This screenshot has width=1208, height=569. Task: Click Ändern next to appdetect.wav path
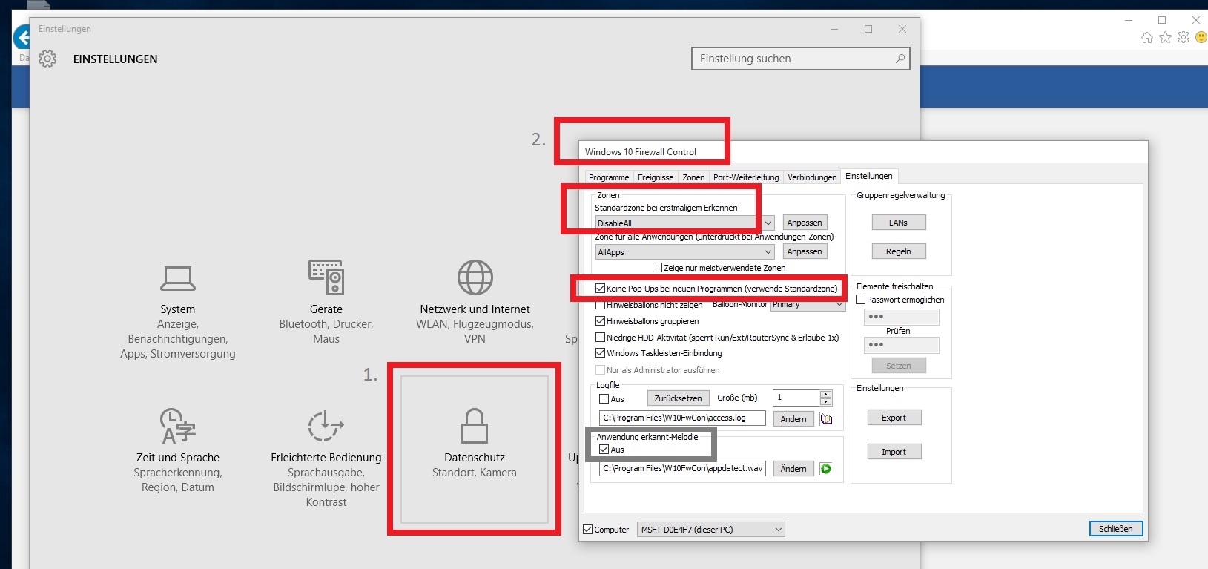click(793, 469)
